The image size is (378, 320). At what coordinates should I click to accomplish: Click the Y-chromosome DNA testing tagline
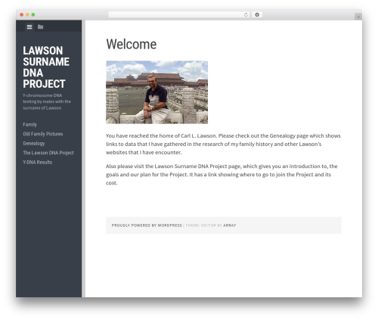point(47,101)
